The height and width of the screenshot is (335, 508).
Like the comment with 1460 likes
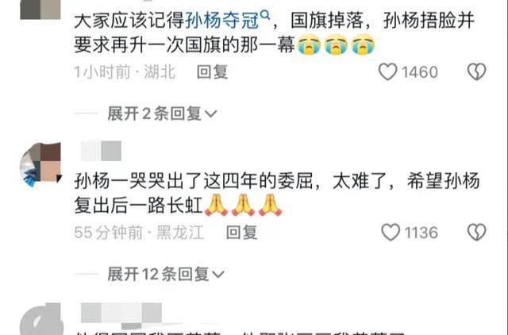pyautogui.click(x=388, y=71)
